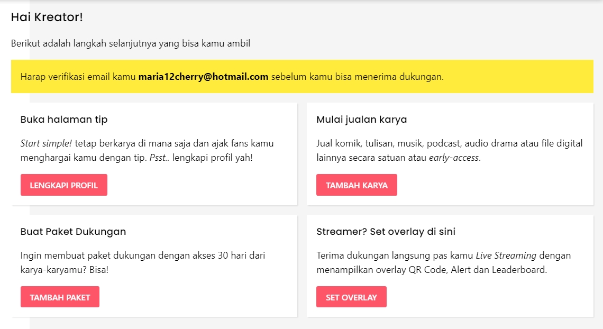This screenshot has width=603, height=329.
Task: Click the "Streamer? Set overlay di sini" title
Action: 386,232
